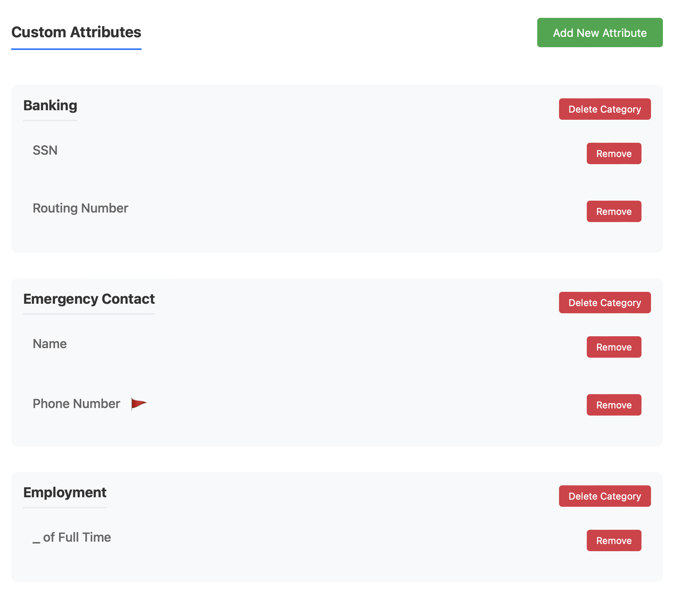Click the red flag icon beside Phone Number
Viewport: 674px width, 594px height.
point(139,404)
